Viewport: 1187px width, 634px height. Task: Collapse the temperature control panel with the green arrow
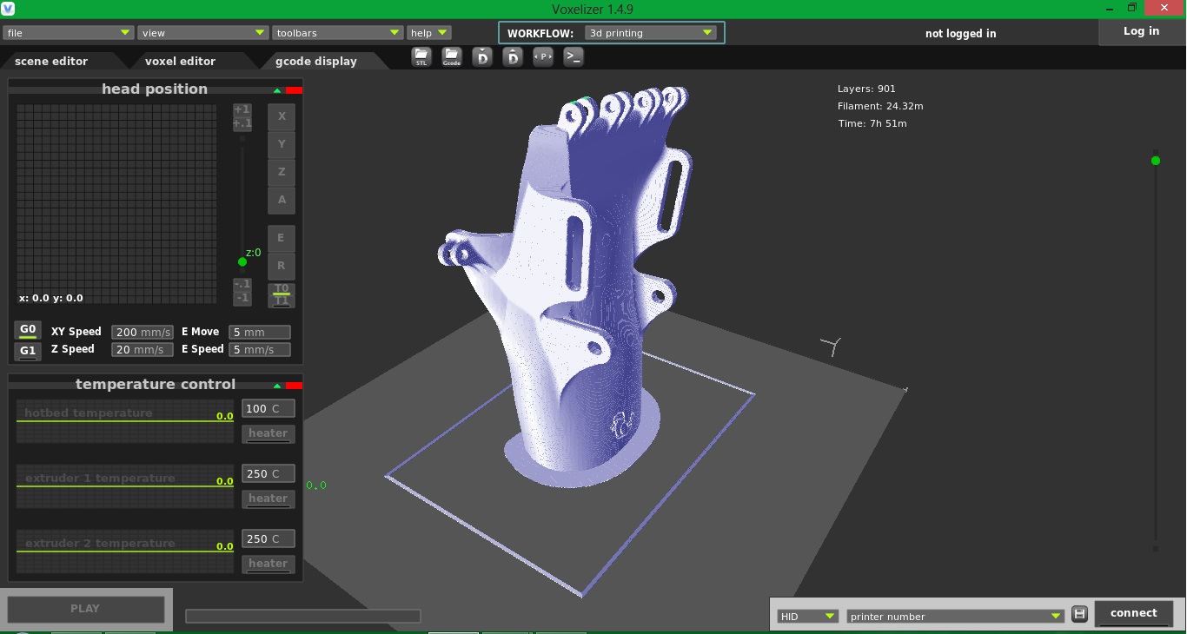[277, 386]
